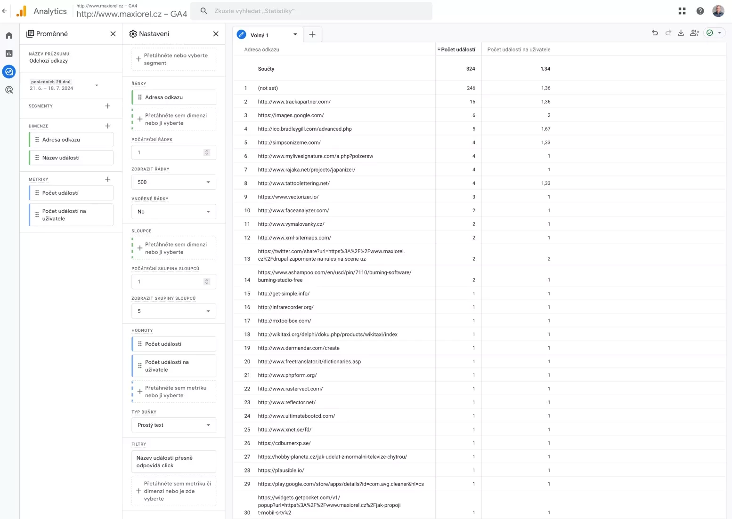The image size is (732, 519).
Task: Click the Analytics logo
Action: (x=21, y=11)
